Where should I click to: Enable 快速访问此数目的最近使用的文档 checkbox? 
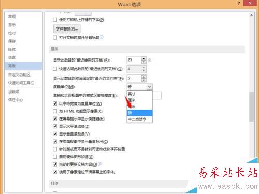click(x=55, y=69)
